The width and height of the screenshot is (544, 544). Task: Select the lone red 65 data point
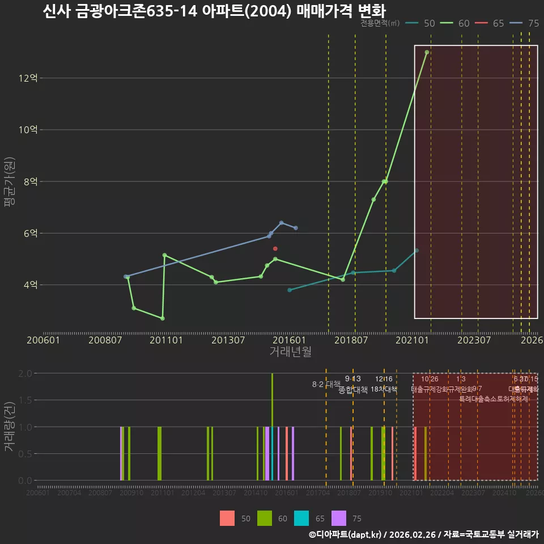click(275, 249)
